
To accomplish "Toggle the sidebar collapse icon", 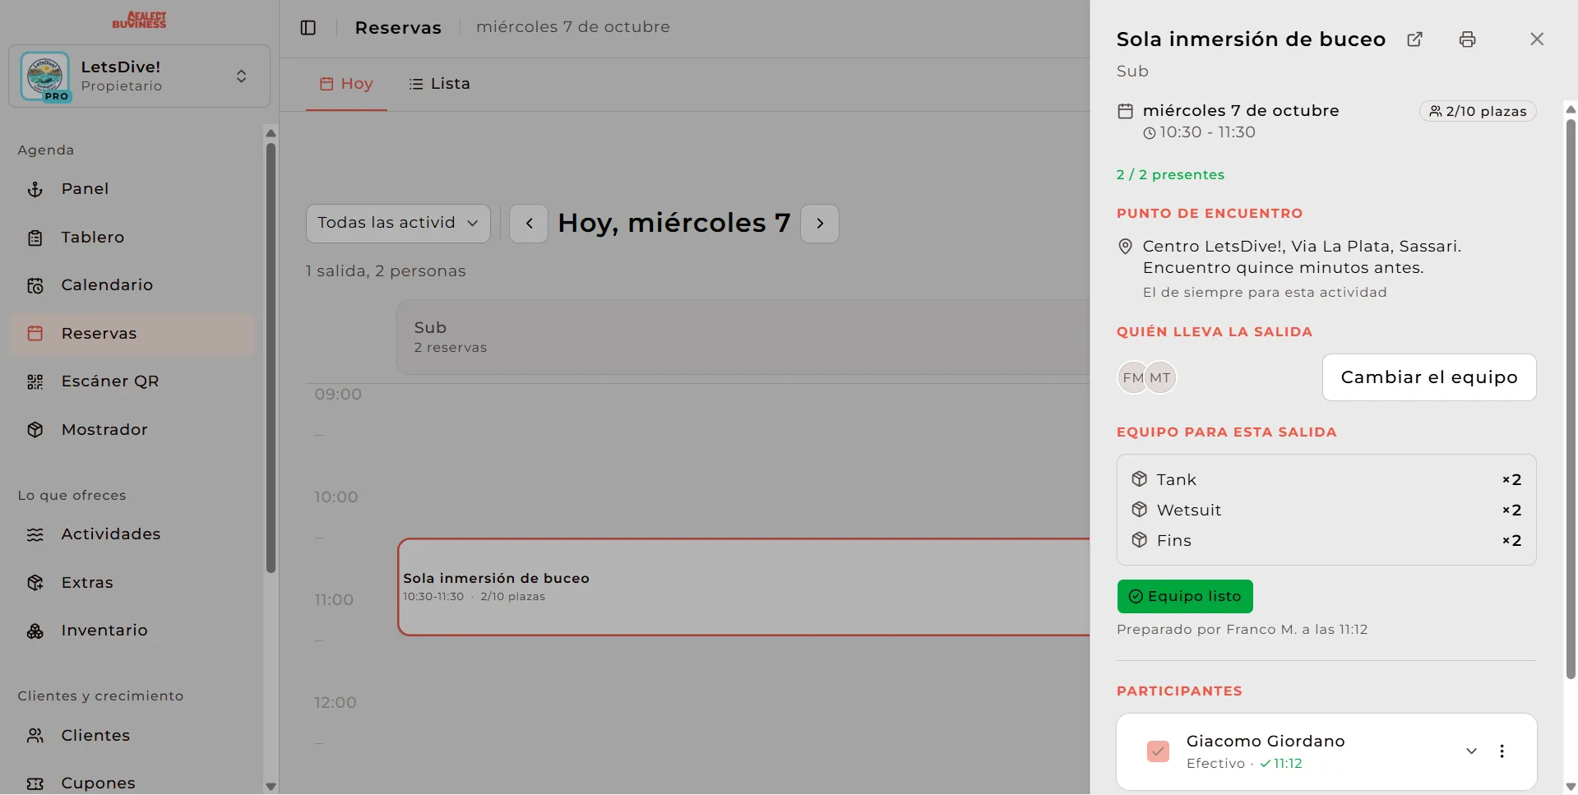I will coord(308,28).
